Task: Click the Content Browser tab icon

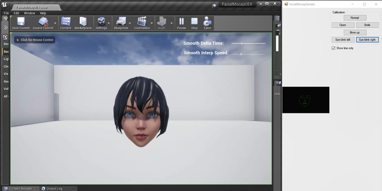Action: pyautogui.click(x=6, y=189)
